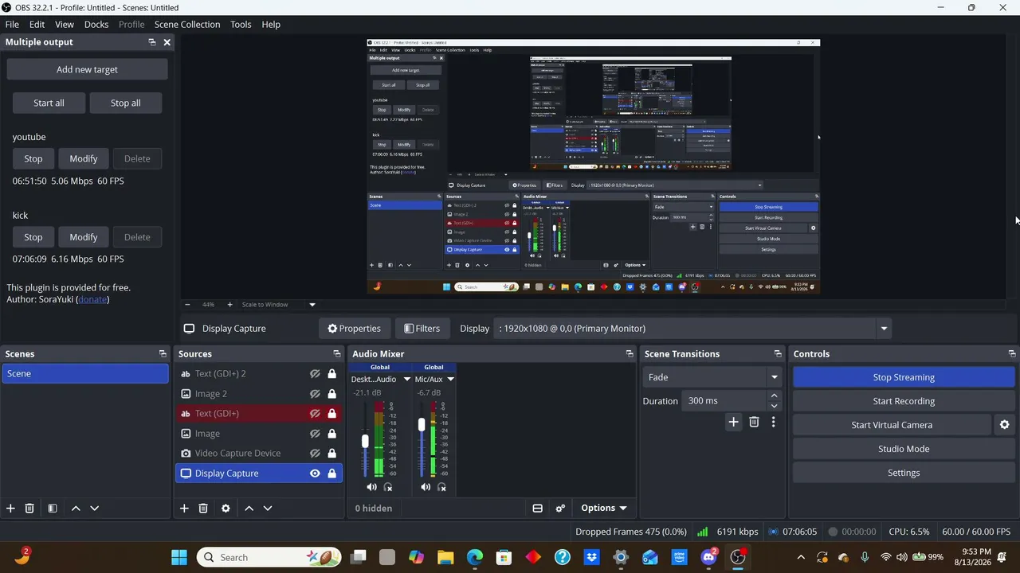The image size is (1020, 573).
Task: Click Add new target button
Action: 87,69
